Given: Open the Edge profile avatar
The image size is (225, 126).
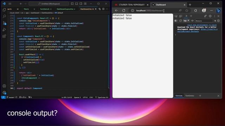Looking at the screenshot, I should point(204,10).
